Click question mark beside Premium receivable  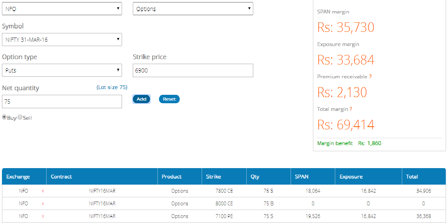tap(370, 77)
